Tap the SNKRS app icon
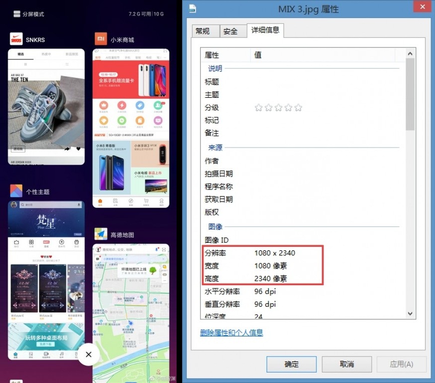Screen dimensions: 435x383 pyautogui.click(x=16, y=39)
